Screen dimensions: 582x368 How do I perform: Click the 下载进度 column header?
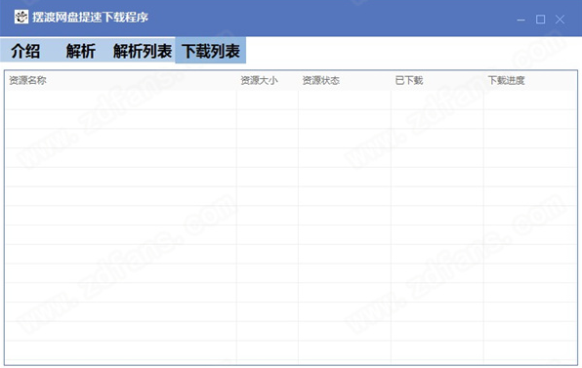point(530,80)
